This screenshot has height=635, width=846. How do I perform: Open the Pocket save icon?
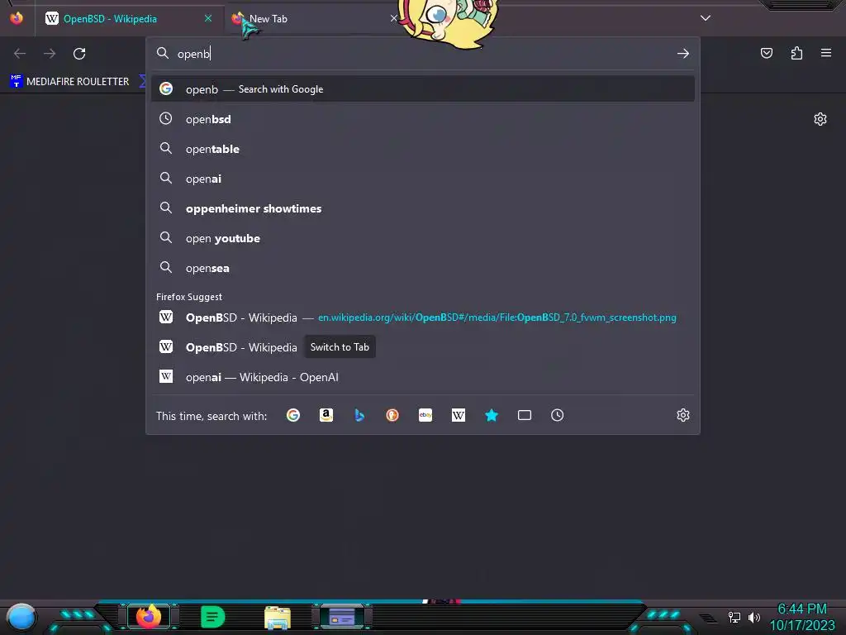[766, 53]
